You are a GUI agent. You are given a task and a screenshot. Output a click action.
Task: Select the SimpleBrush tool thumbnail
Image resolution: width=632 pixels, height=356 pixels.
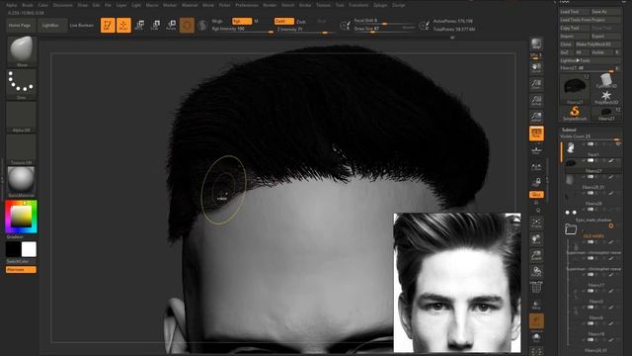point(575,113)
